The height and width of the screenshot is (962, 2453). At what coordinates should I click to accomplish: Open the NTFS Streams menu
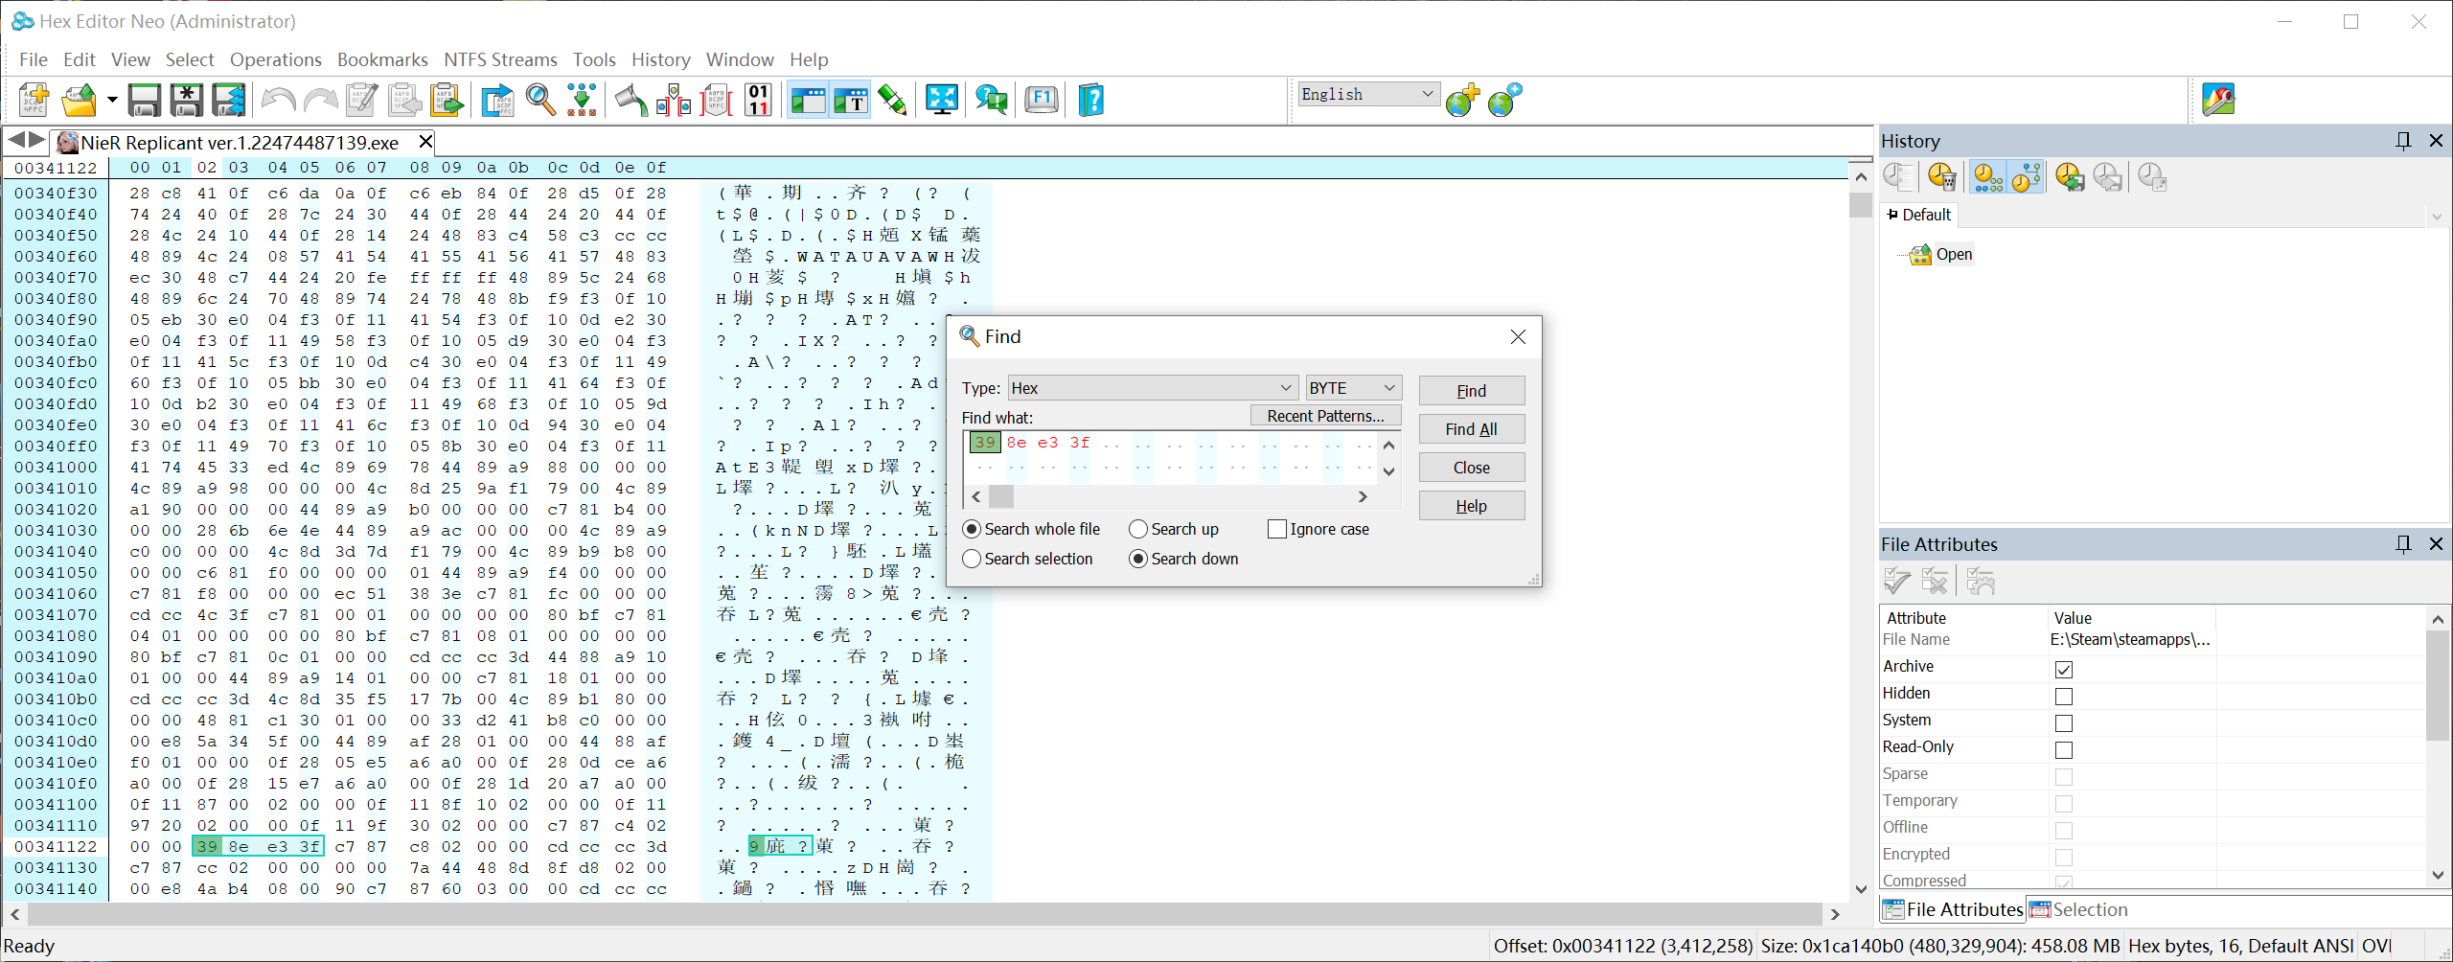[500, 59]
